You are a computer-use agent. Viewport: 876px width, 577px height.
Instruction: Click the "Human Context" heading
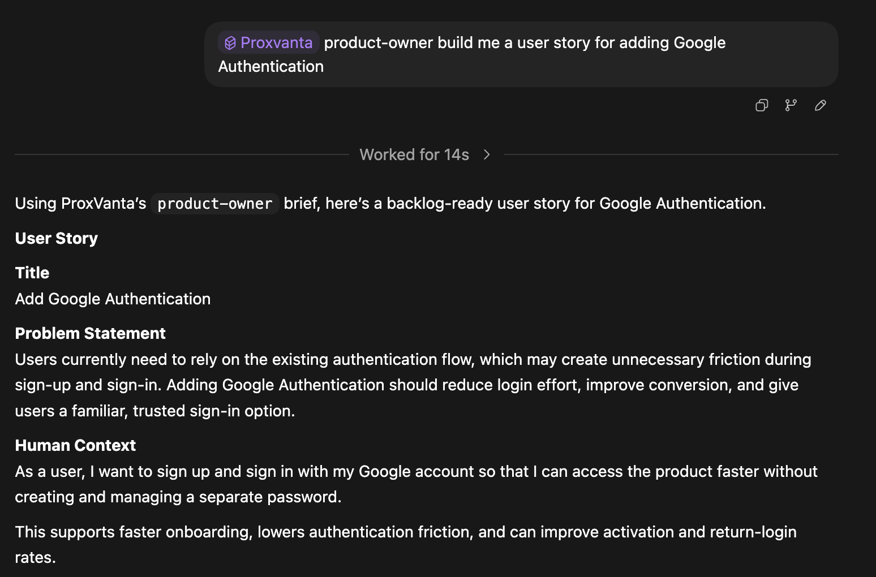(x=75, y=445)
